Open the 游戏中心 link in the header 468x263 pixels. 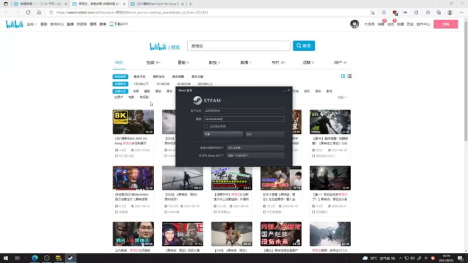[x=57, y=24]
